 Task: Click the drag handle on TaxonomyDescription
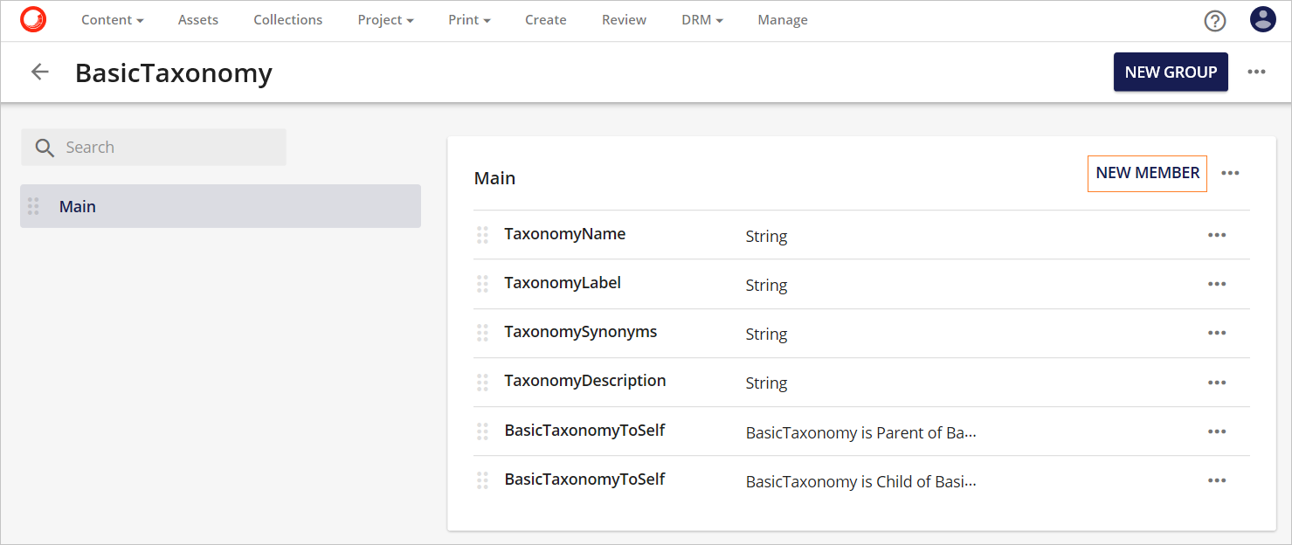click(482, 382)
